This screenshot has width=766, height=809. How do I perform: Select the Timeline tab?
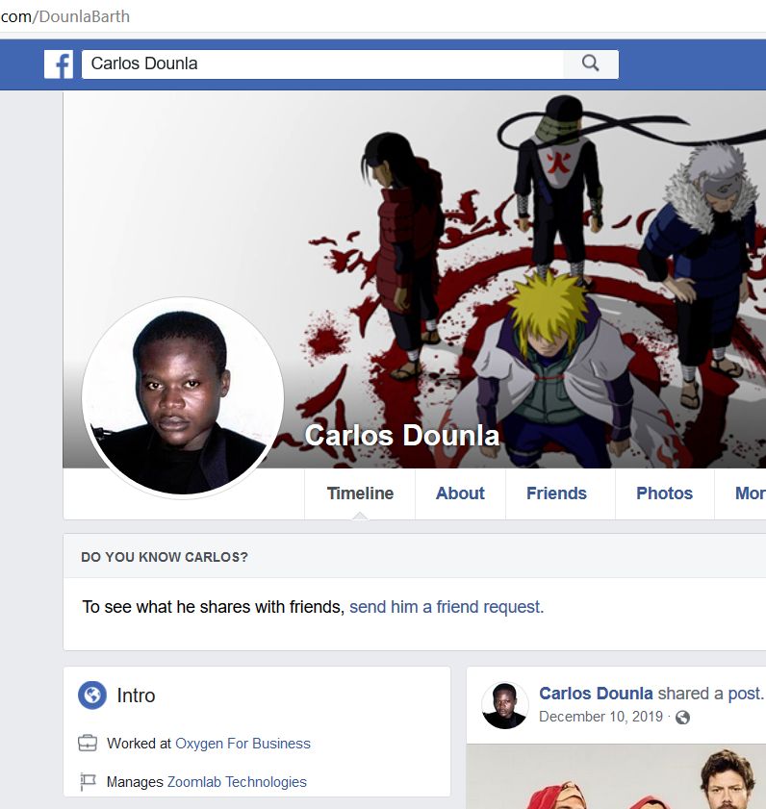click(x=360, y=493)
